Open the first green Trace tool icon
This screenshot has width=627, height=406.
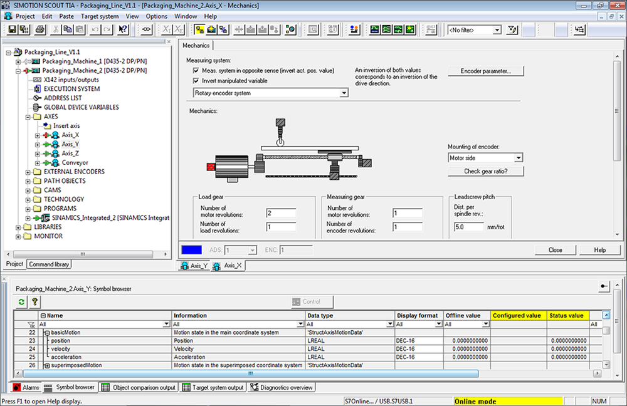[x=375, y=29]
